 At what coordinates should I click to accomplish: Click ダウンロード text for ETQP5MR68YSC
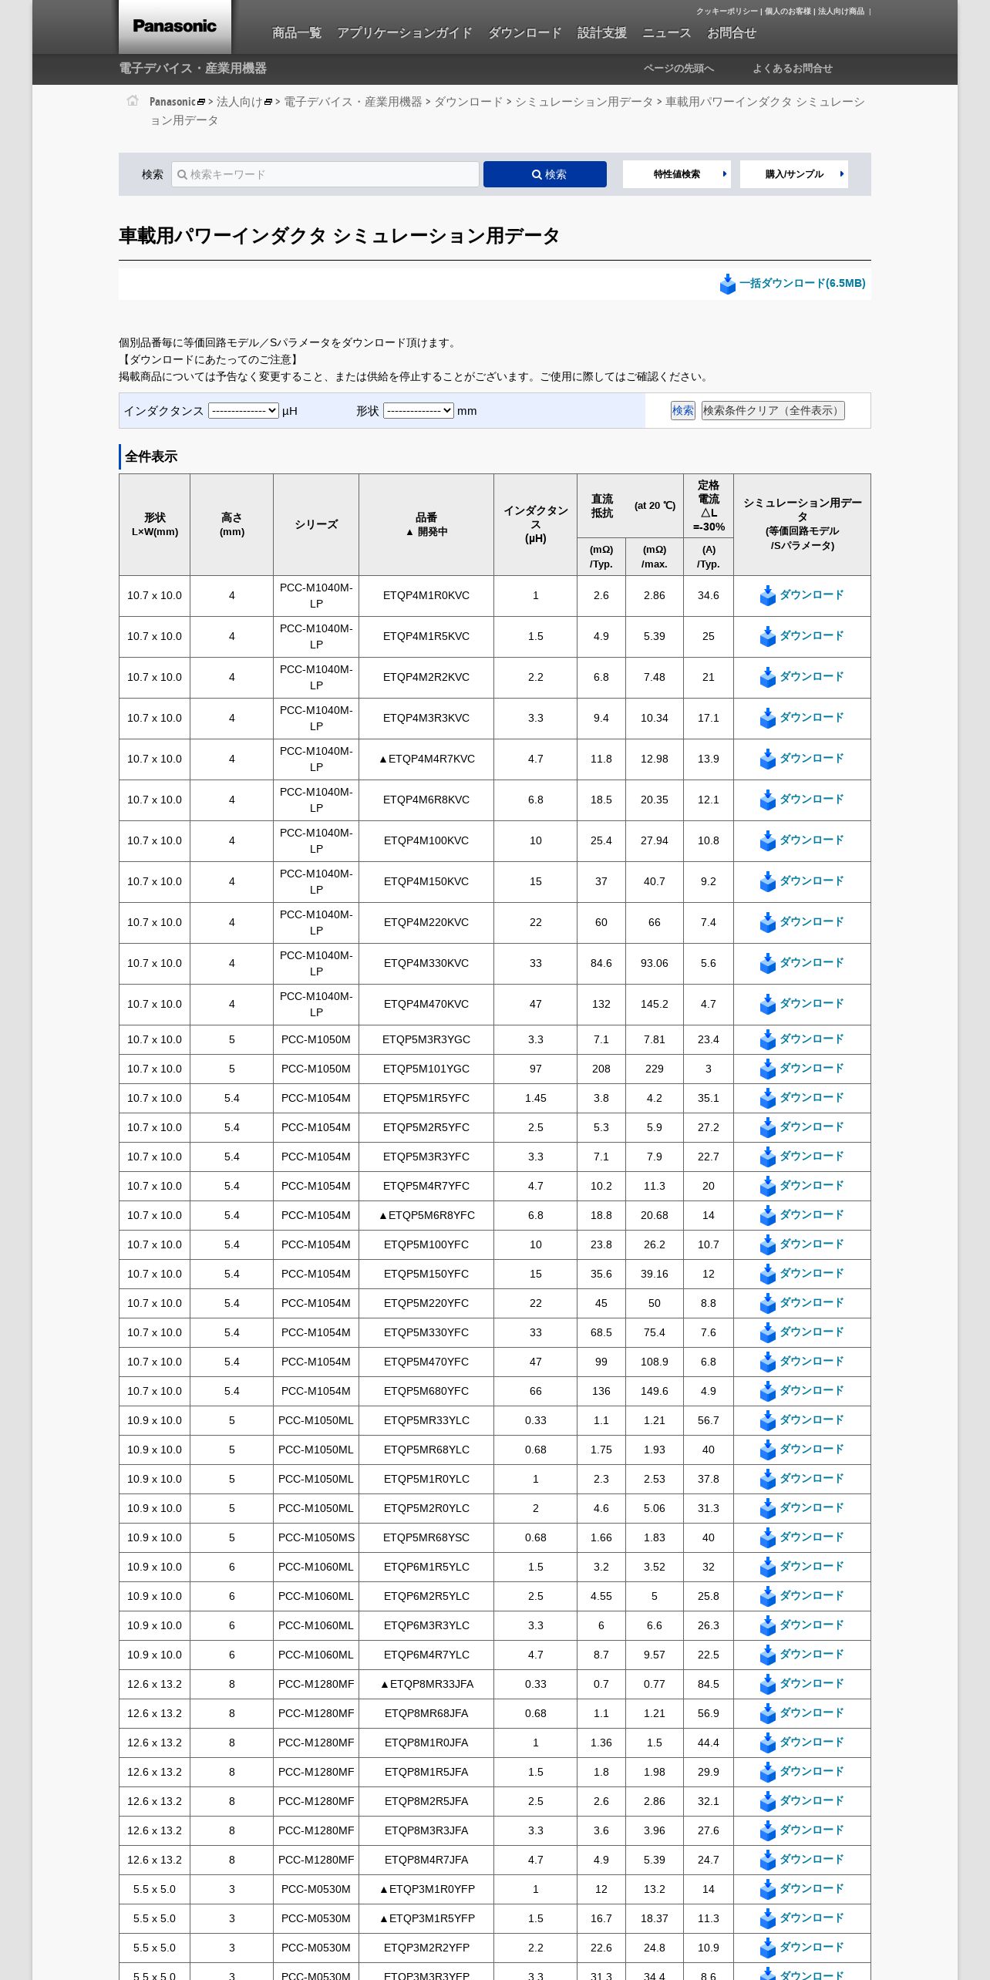[x=811, y=1537]
